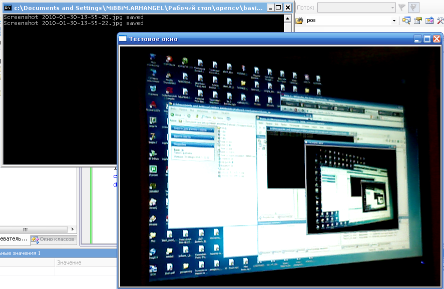Select the tab left of Окно классов
Image resolution: width=444 pixels, height=289 pixels.
pyautogui.click(x=14, y=239)
